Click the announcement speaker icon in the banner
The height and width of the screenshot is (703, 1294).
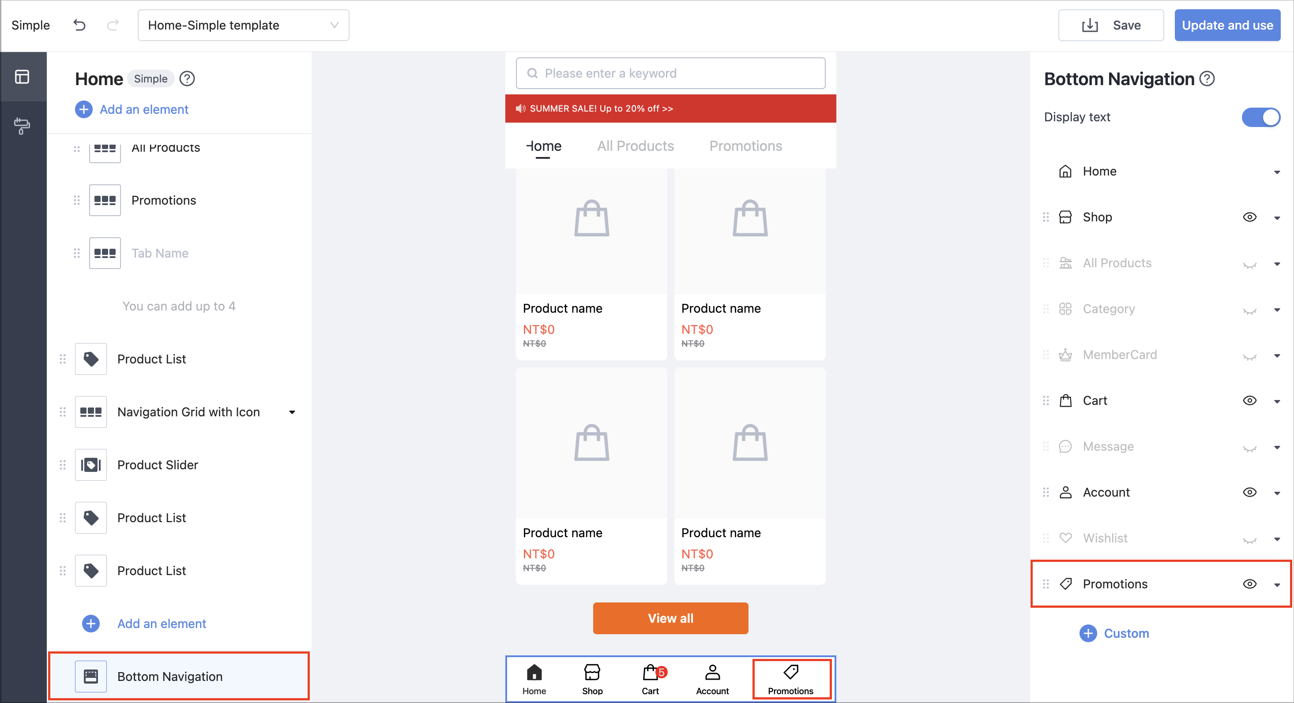tap(520, 108)
